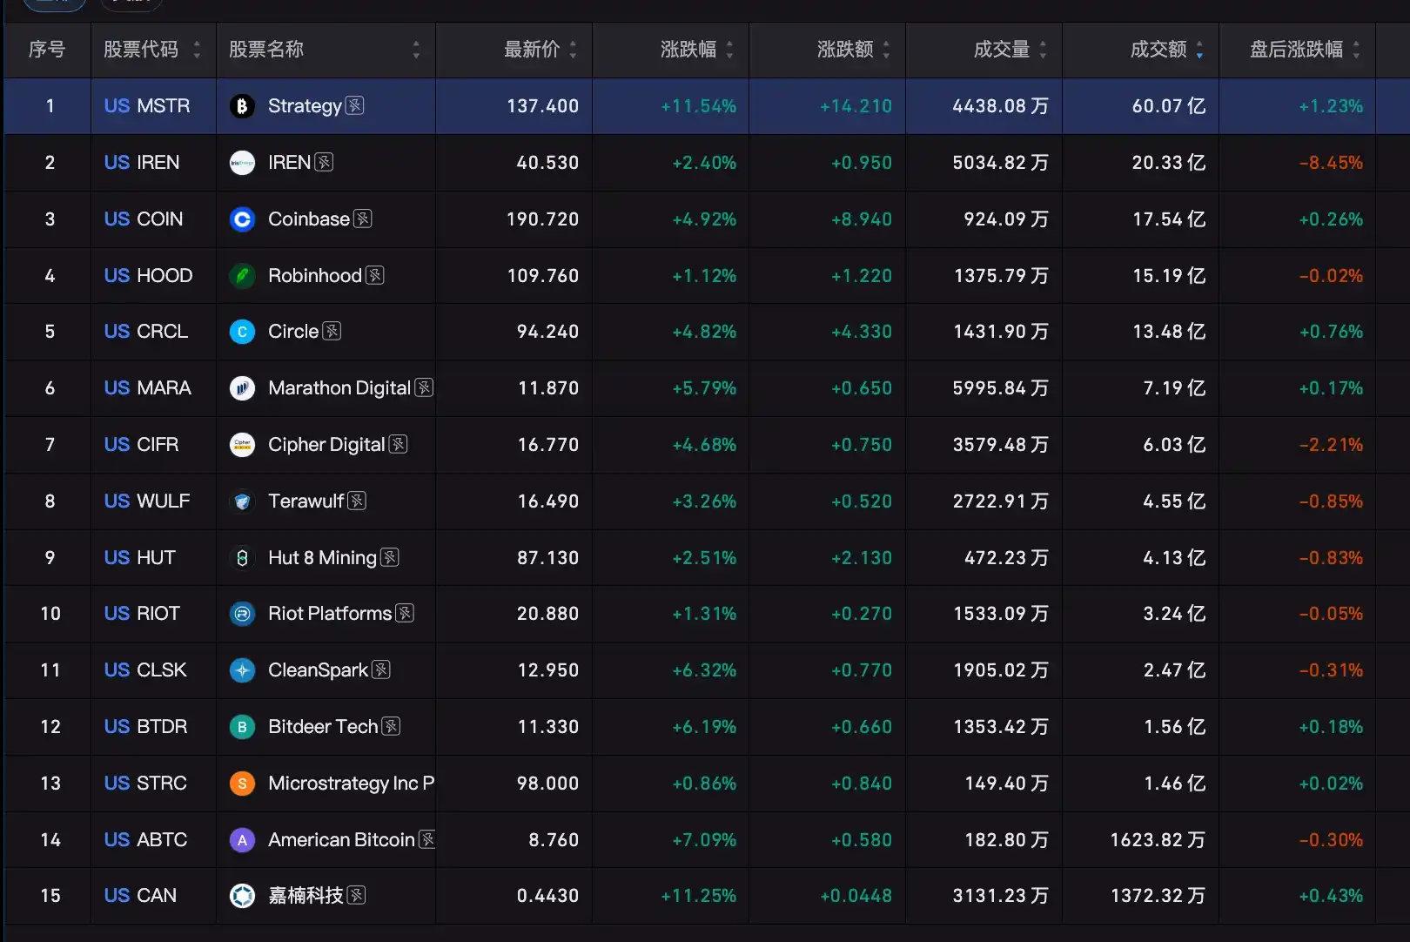The image size is (1410, 942).
Task: Click the badge icon next to CleanSpark
Action: point(381,669)
